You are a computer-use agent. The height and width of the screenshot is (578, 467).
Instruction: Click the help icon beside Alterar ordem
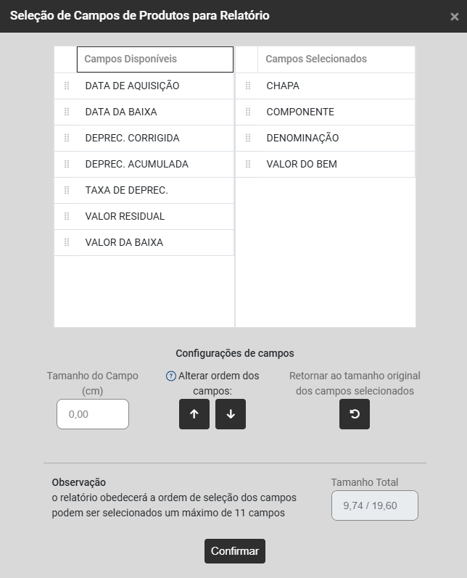point(171,376)
